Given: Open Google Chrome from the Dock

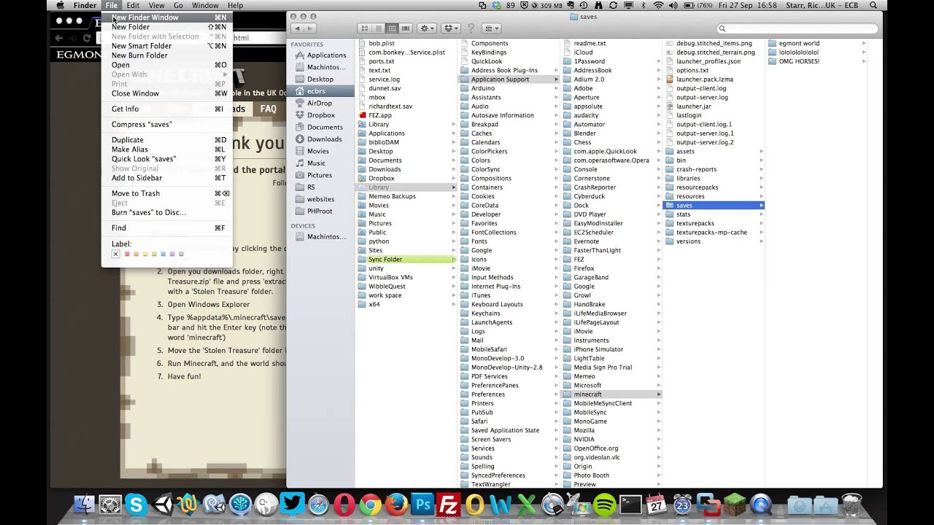Looking at the screenshot, I should click(x=370, y=505).
